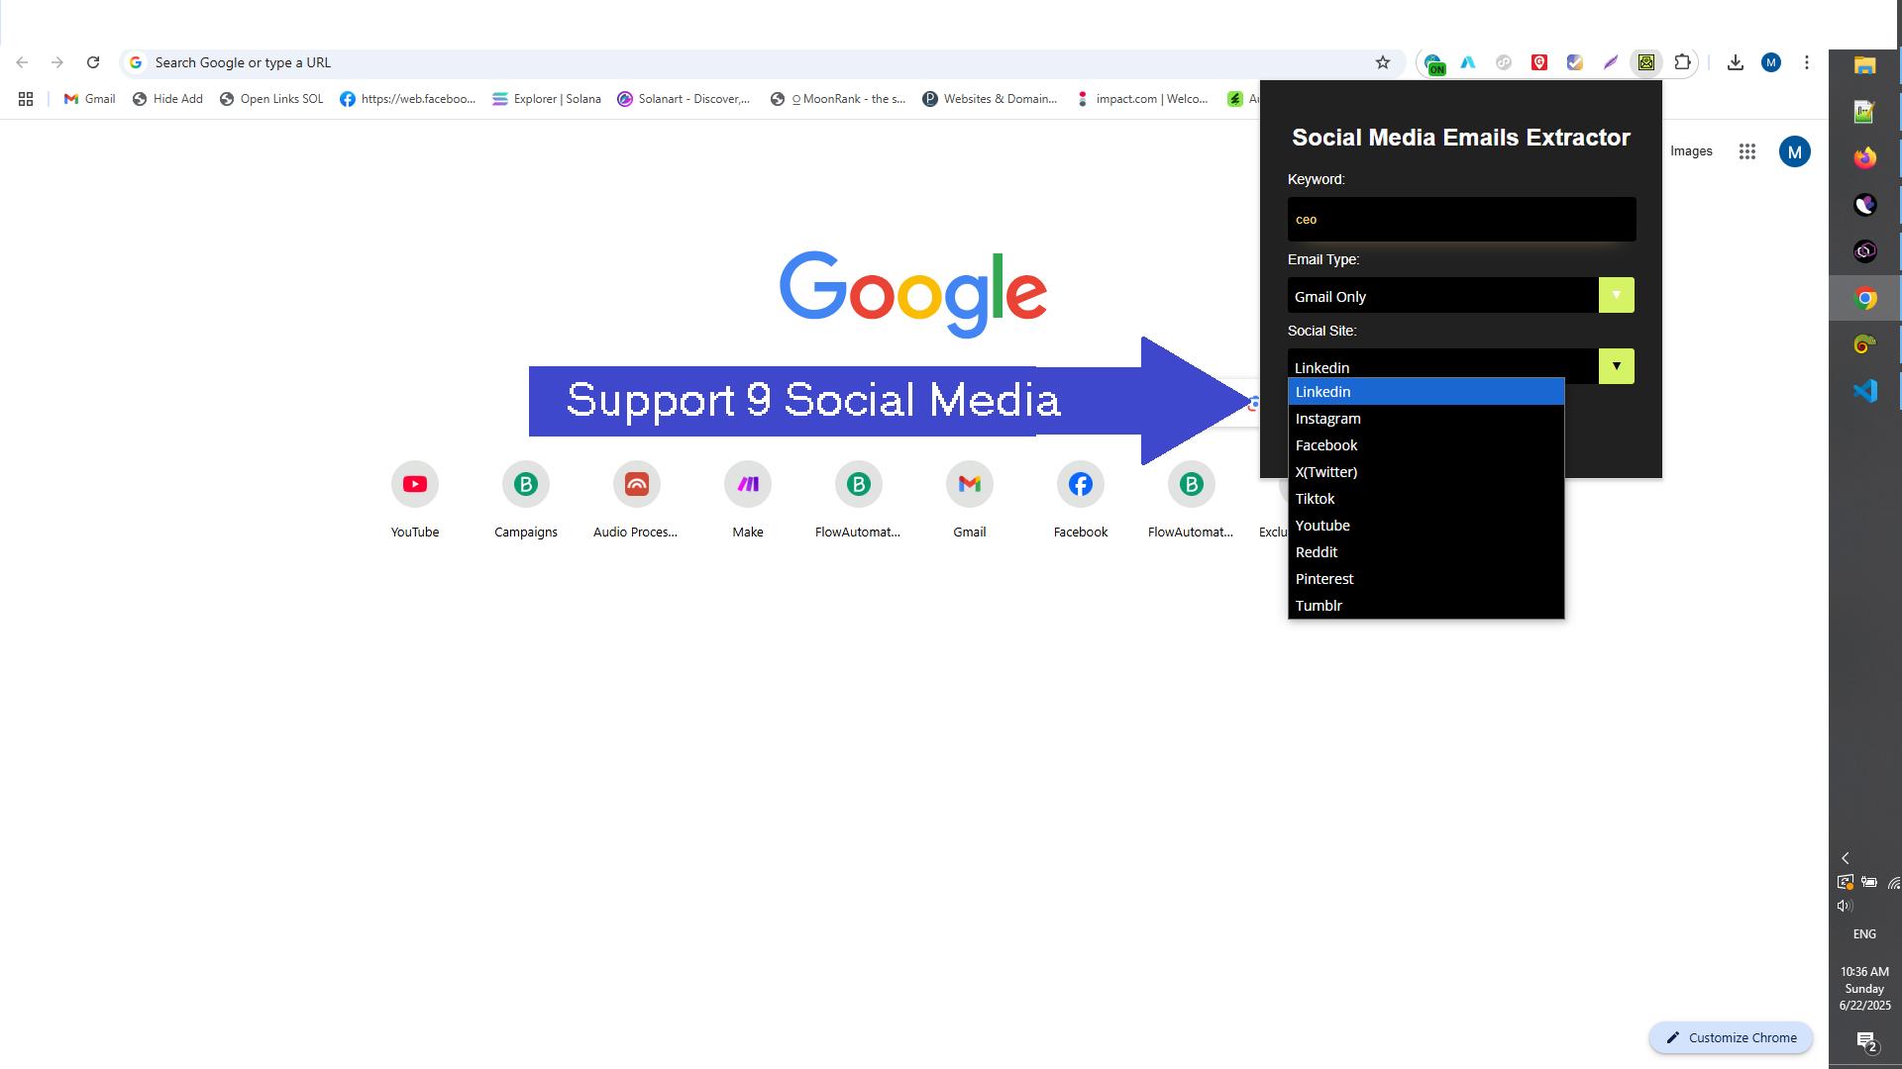Expand the Email Type dropdown arrow
Image resolution: width=1902 pixels, height=1069 pixels.
coord(1616,295)
